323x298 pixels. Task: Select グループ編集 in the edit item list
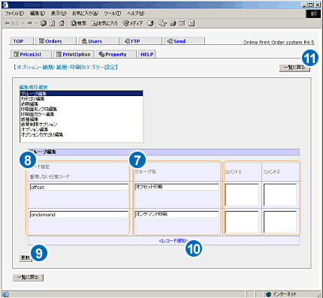(x=81, y=93)
